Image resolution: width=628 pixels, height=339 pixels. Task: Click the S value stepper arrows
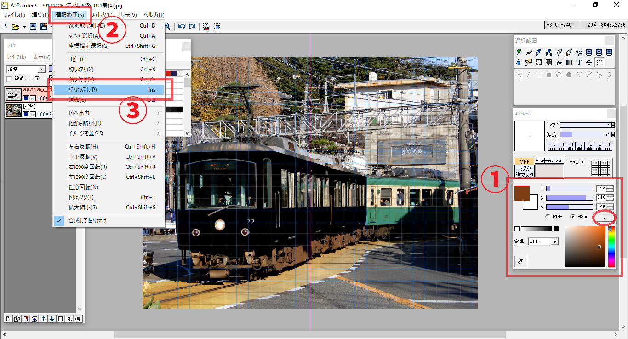(611, 198)
